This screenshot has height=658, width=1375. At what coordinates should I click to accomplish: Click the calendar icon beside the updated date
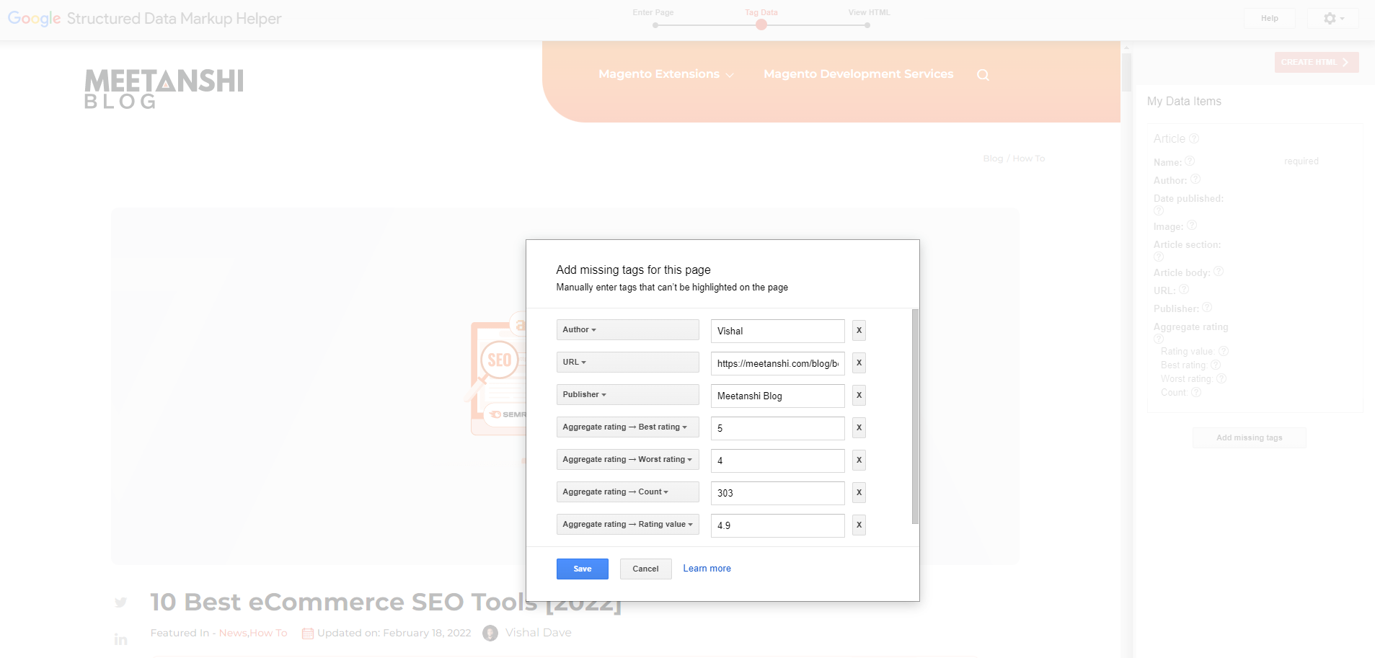tap(307, 633)
